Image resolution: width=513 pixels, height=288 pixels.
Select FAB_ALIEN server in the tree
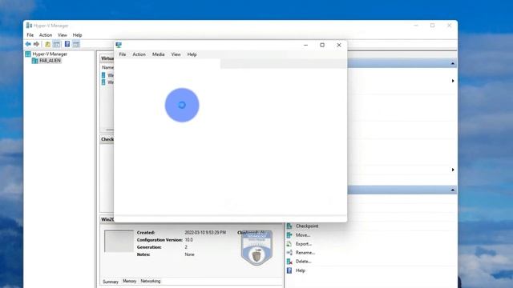click(x=50, y=61)
